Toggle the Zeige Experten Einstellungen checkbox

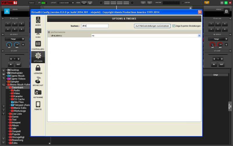tap(174, 26)
